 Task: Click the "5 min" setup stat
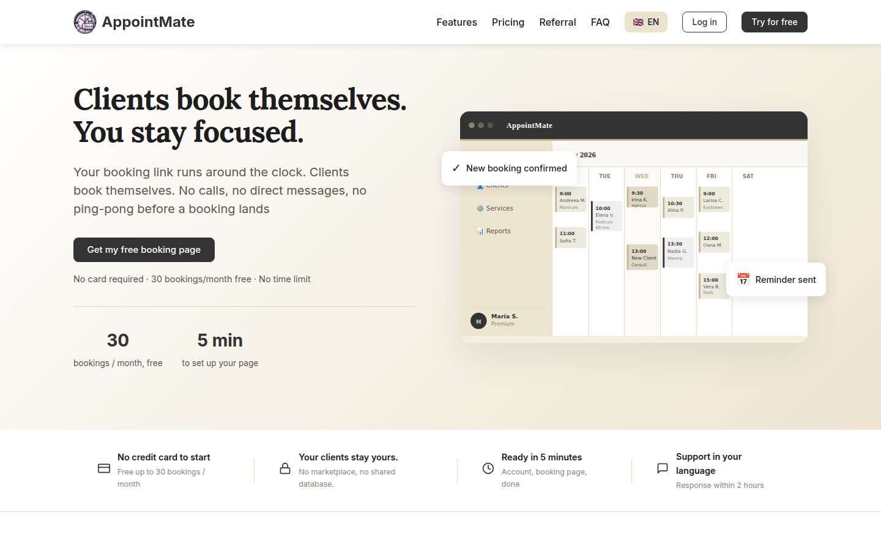coord(220,340)
